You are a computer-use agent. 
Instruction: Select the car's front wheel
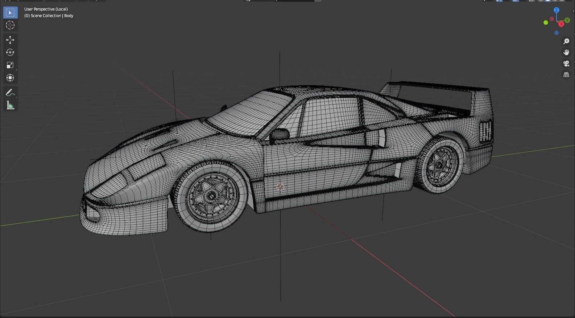(x=210, y=196)
